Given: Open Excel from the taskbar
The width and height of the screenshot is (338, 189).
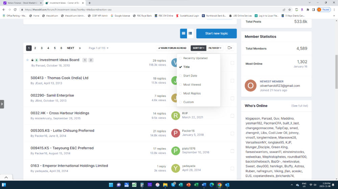Looking at the screenshot, I should pos(196,185).
